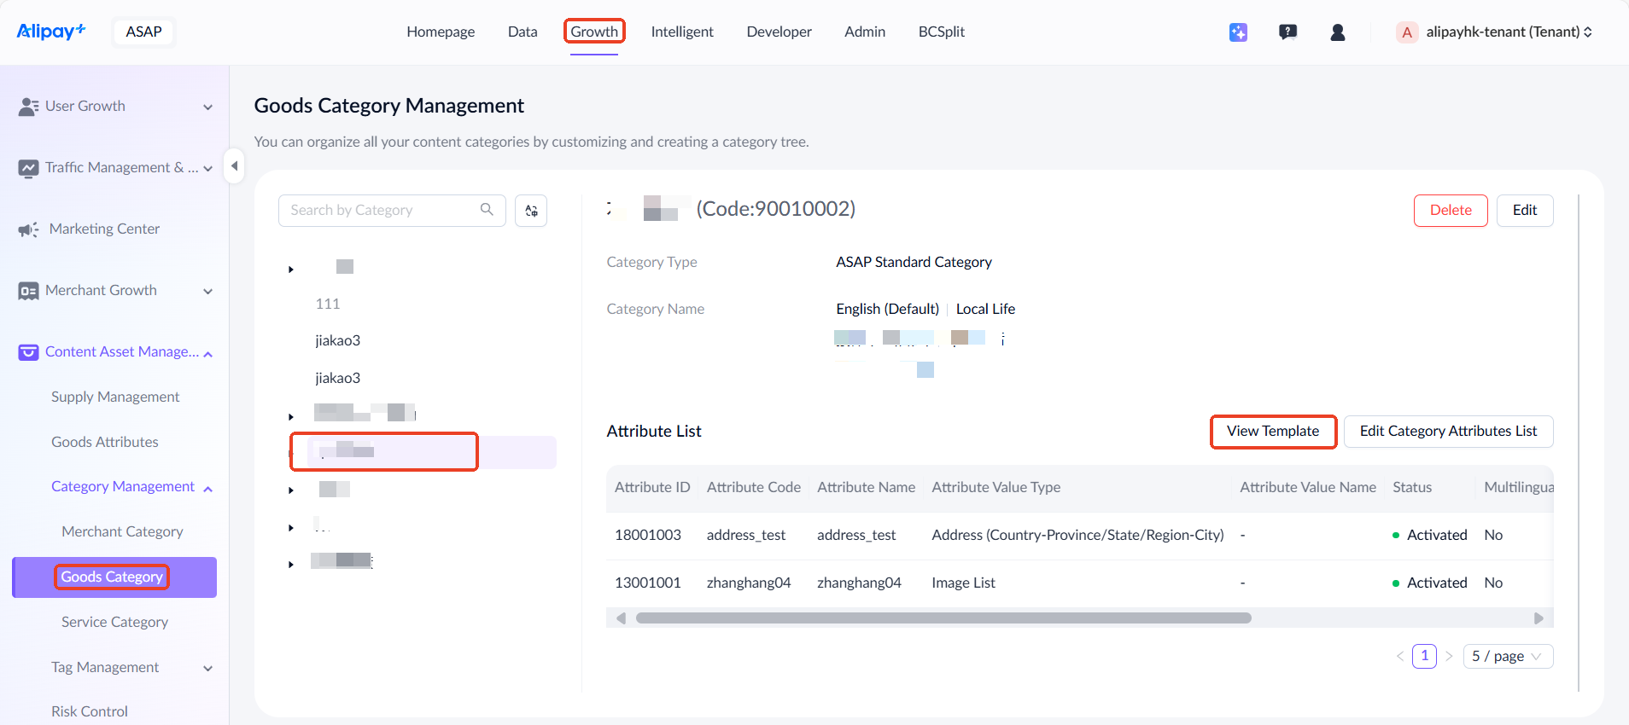Switch to the Developer tab
The height and width of the screenshot is (725, 1629).
tap(779, 32)
